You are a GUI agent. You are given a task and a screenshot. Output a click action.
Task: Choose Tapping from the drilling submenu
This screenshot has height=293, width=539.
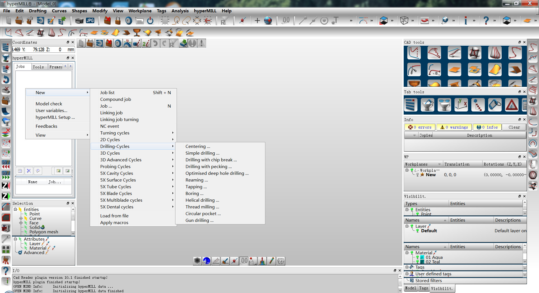coord(196,187)
